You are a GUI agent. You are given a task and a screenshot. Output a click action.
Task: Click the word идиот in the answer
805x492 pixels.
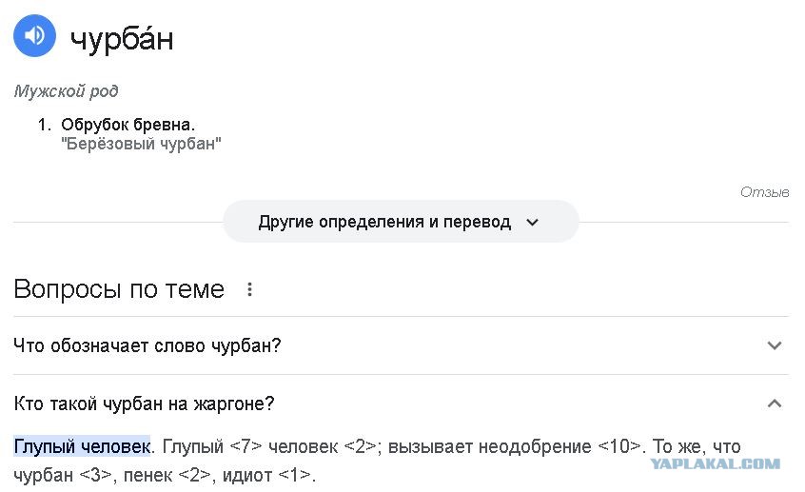tap(247, 475)
